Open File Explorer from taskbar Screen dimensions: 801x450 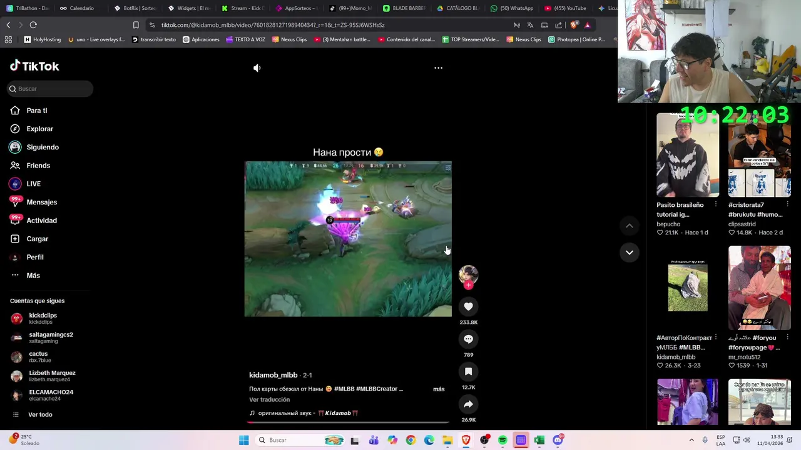447,440
